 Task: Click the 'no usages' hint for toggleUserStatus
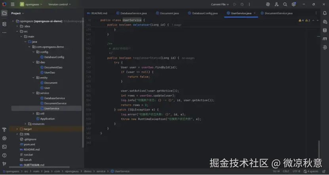coord(188,58)
